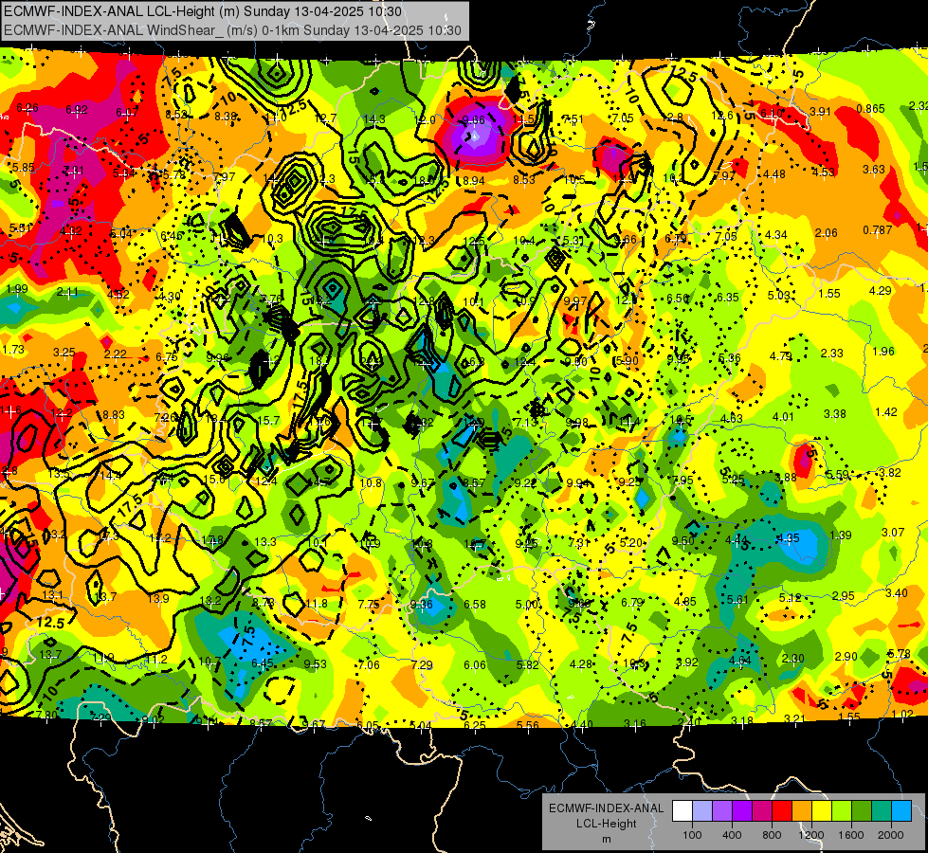928x853 pixels.
Task: Click the yellow legend swatch
Action: click(822, 810)
